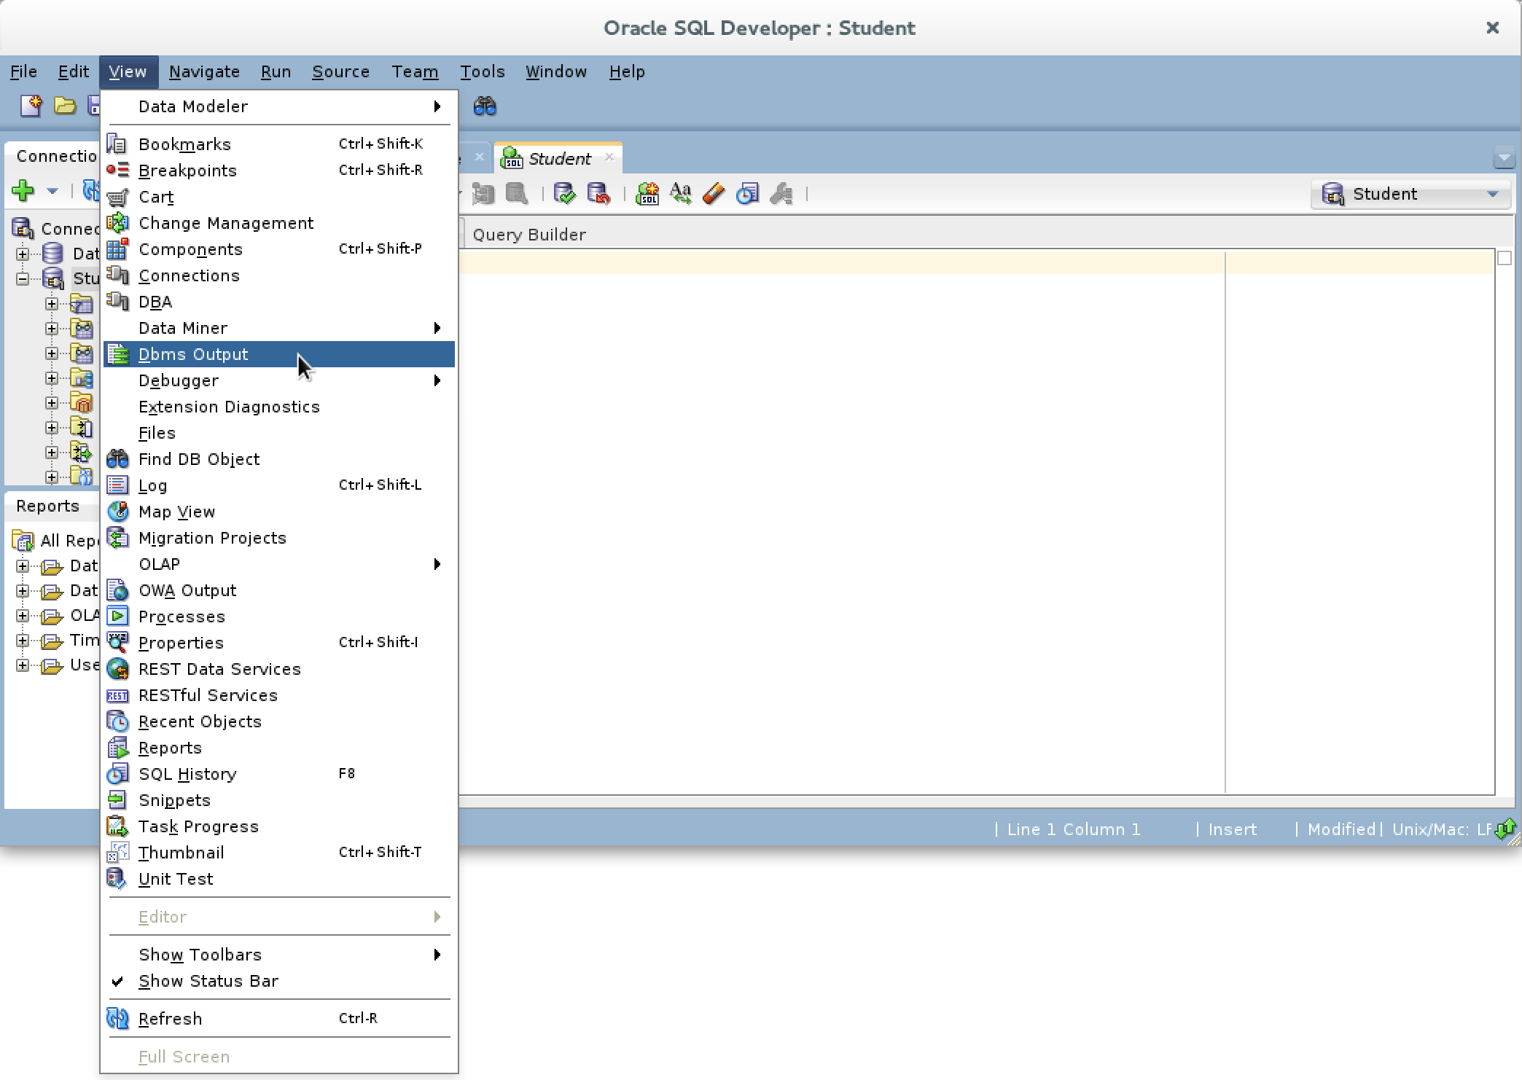
Task: Click Refresh with Ctrl-R shortcut
Action: coord(171,1018)
